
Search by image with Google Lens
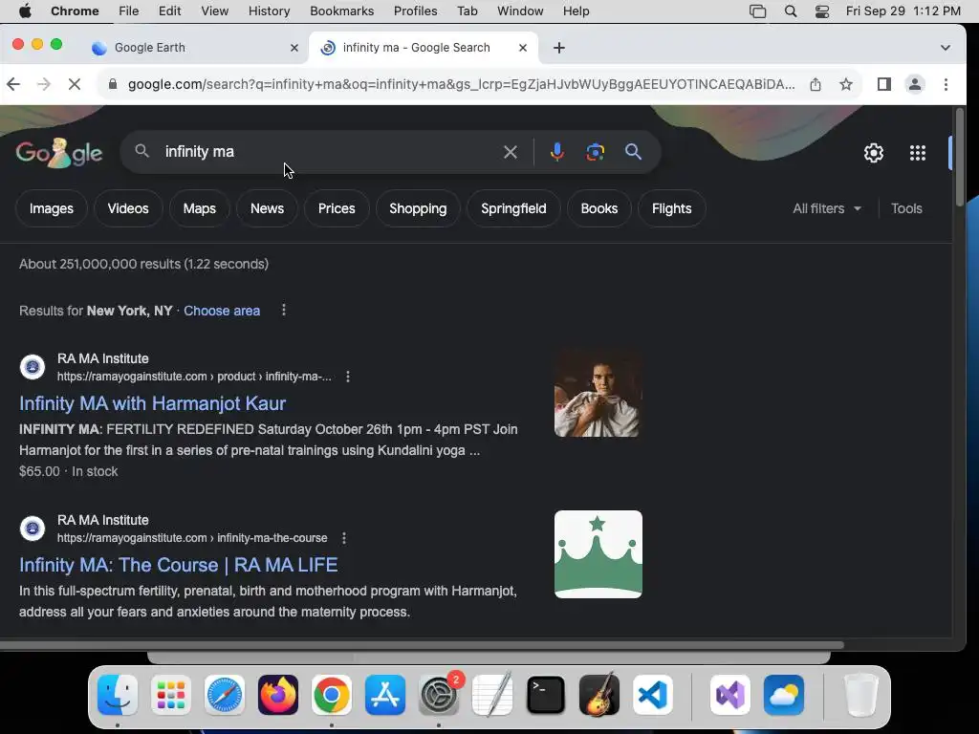tap(595, 152)
